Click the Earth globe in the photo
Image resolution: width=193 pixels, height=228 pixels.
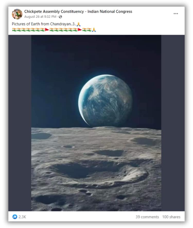click(x=105, y=100)
